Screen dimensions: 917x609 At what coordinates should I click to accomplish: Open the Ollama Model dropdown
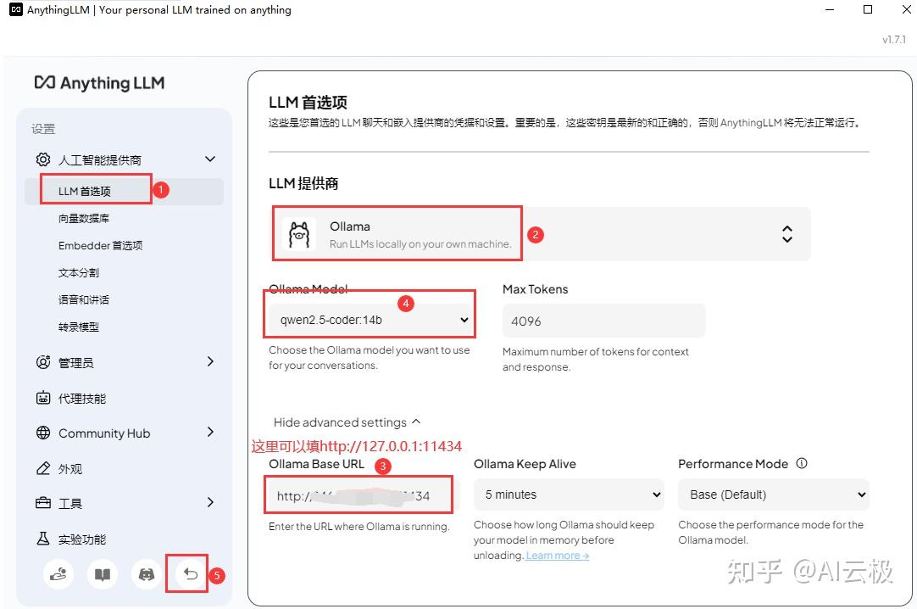coord(370,320)
